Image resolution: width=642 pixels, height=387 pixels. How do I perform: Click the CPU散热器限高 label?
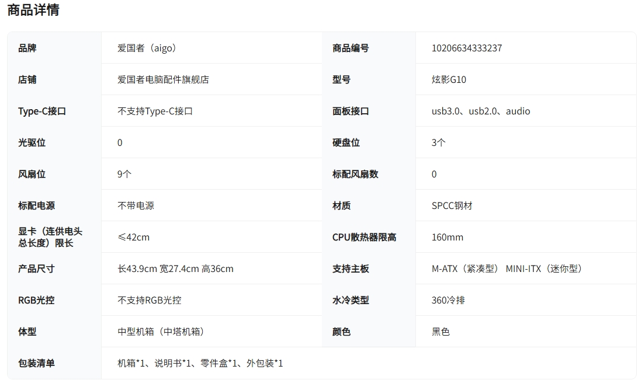click(x=365, y=237)
